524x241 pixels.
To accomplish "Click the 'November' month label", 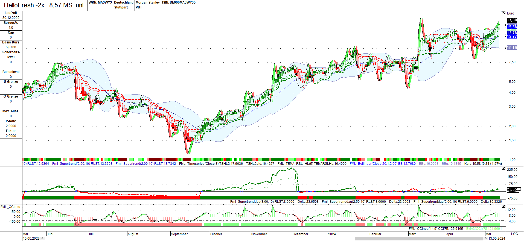I will point(259,234).
